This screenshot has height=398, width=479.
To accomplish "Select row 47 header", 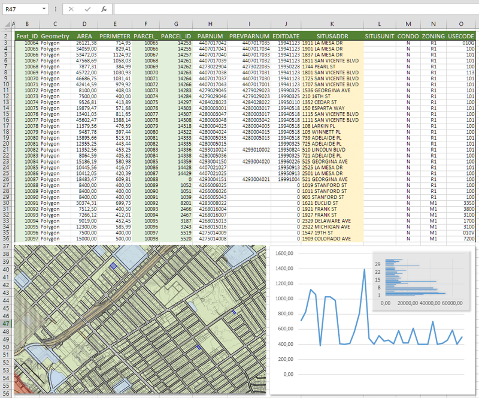I will point(7,323).
